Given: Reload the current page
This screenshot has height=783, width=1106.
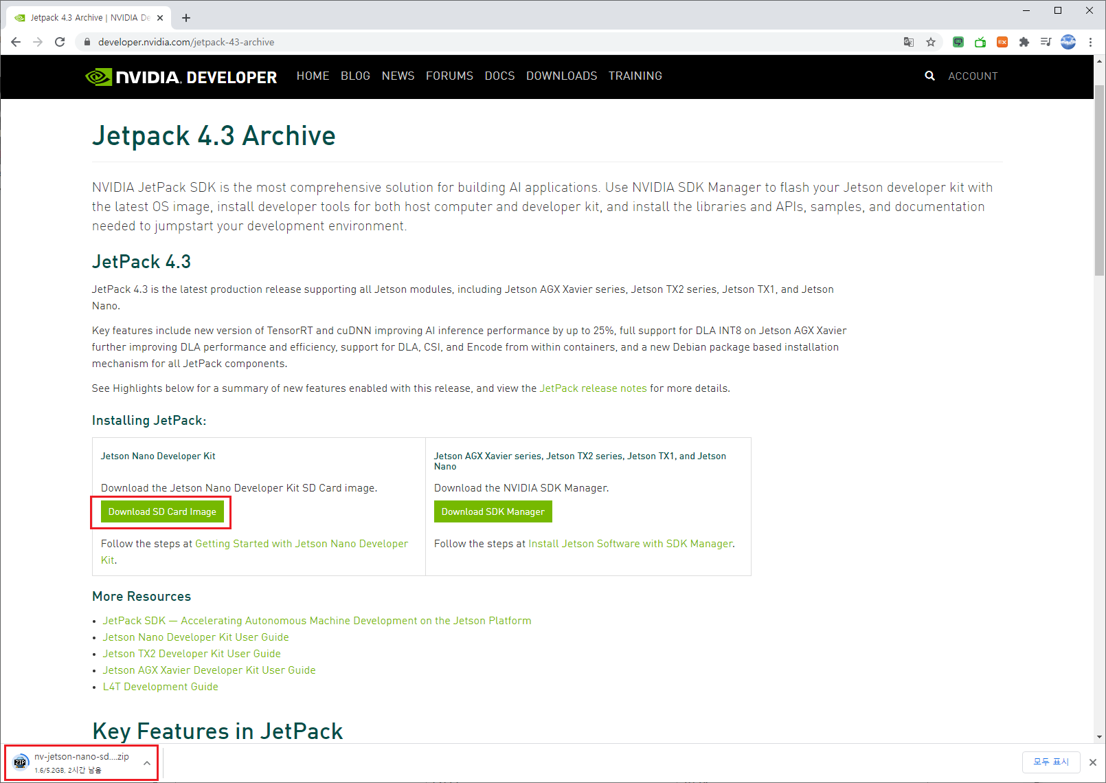Looking at the screenshot, I should point(60,42).
